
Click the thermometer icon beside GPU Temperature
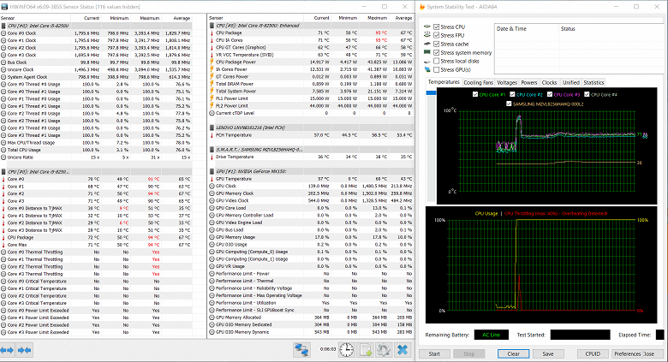click(212, 179)
